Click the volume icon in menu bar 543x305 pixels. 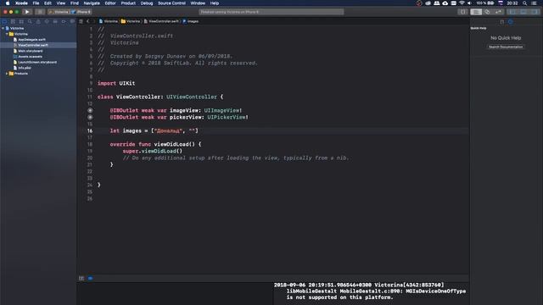469,3
